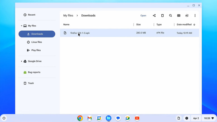217x122 pixels.
Task: Launch Chrome from the shelf
Action: point(80,118)
